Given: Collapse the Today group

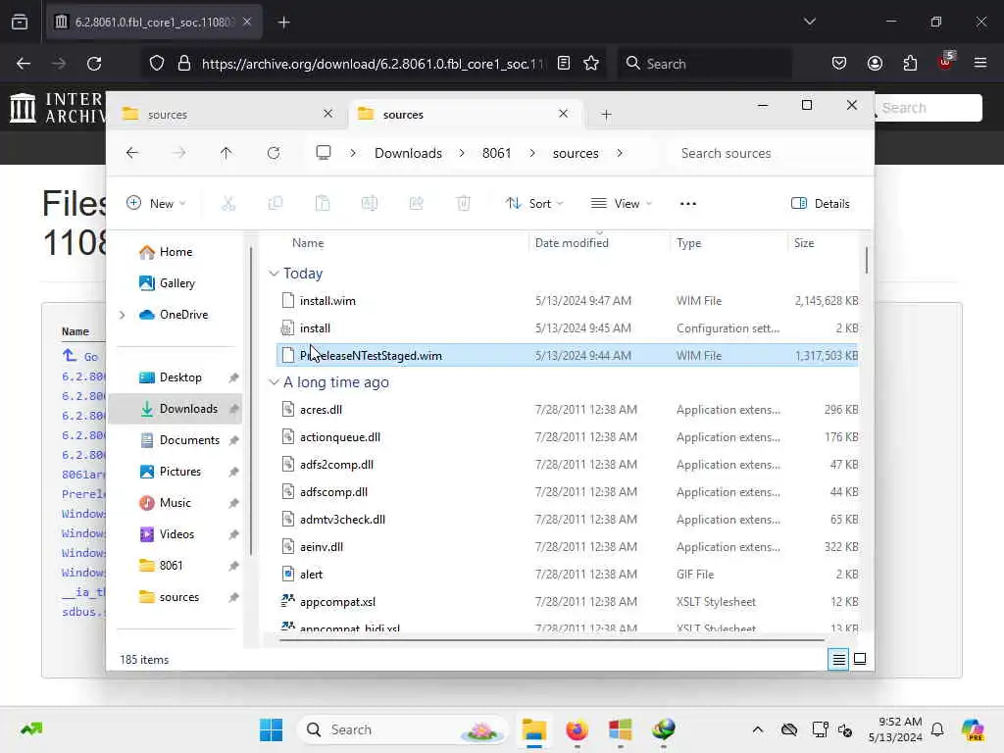Looking at the screenshot, I should coord(275,274).
